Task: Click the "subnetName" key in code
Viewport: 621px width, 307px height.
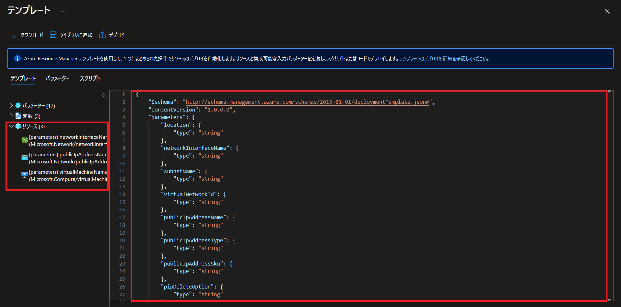Action: point(180,171)
